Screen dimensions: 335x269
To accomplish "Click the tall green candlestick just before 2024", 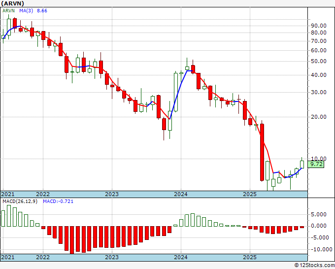I will 175,92.
